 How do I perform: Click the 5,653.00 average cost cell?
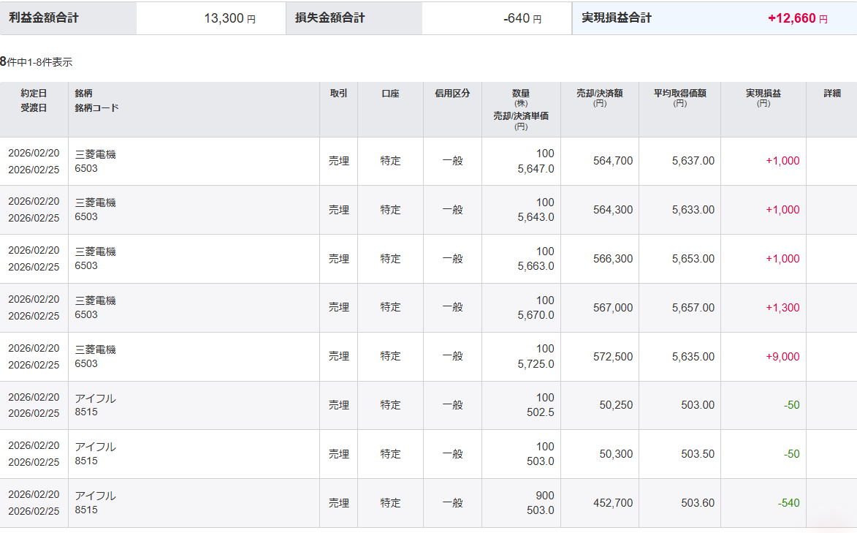click(693, 259)
